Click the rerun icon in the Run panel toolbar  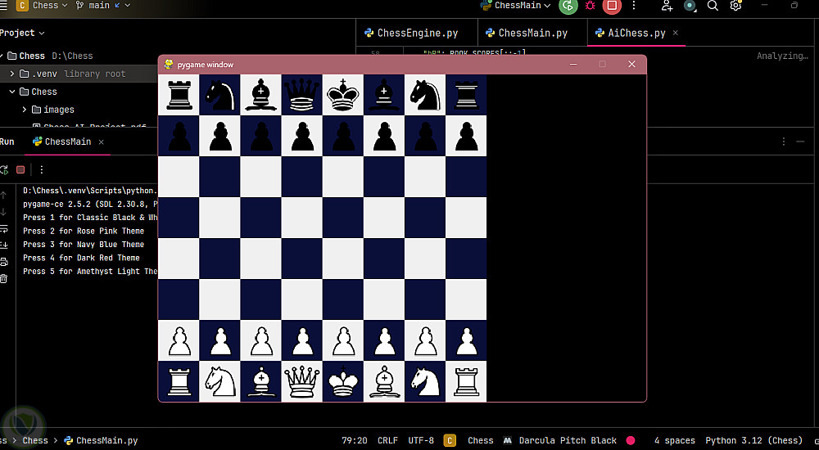4,169
